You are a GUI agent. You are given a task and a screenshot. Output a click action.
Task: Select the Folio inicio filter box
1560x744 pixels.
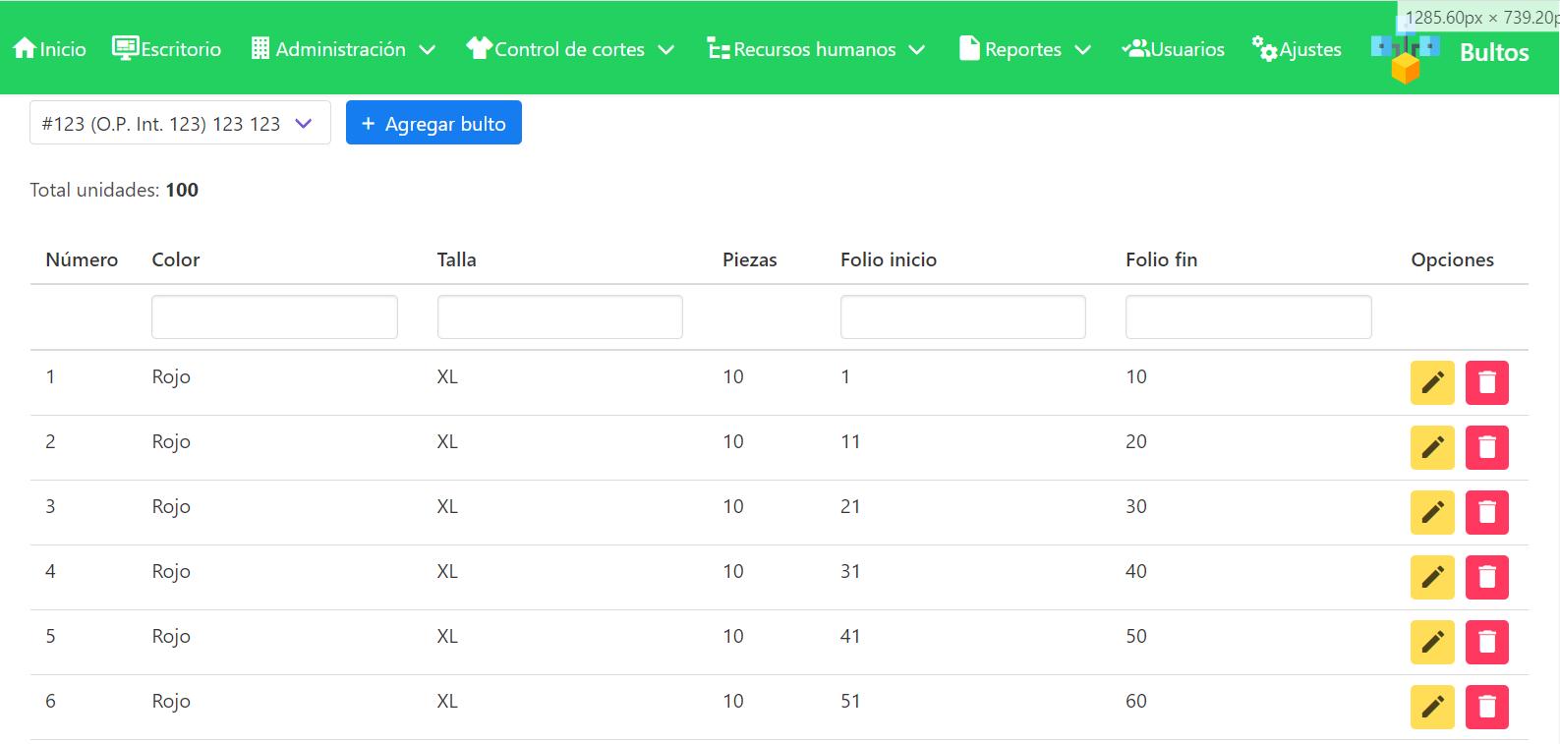(962, 317)
